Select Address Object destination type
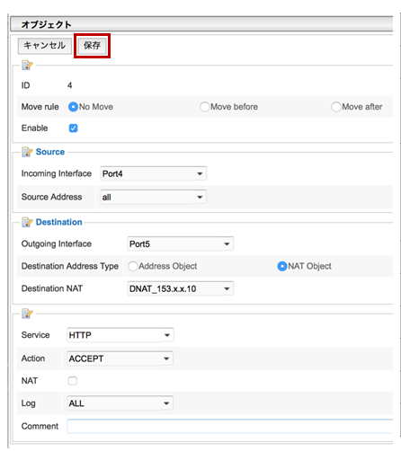The image size is (401, 451). (132, 266)
